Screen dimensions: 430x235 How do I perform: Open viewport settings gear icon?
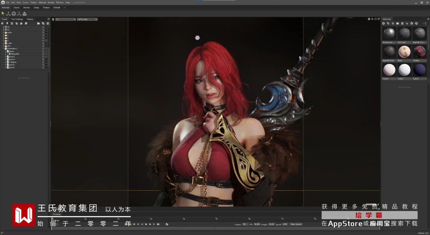tap(369, 19)
